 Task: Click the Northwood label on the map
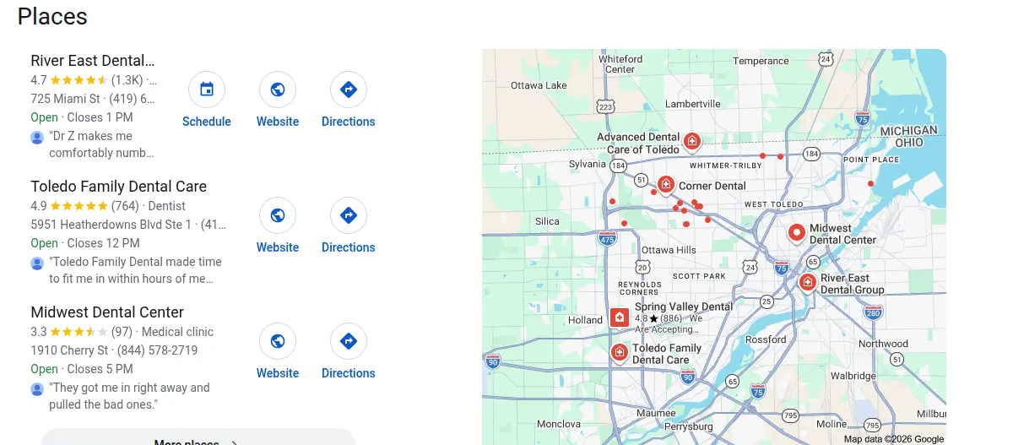click(883, 344)
